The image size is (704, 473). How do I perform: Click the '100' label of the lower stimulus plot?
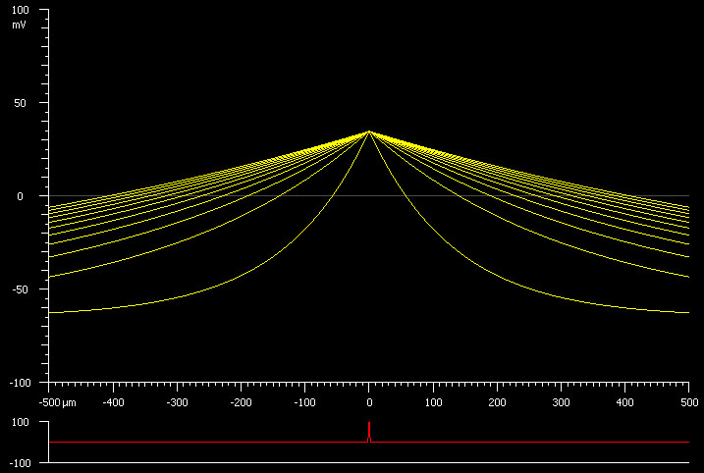(20, 422)
